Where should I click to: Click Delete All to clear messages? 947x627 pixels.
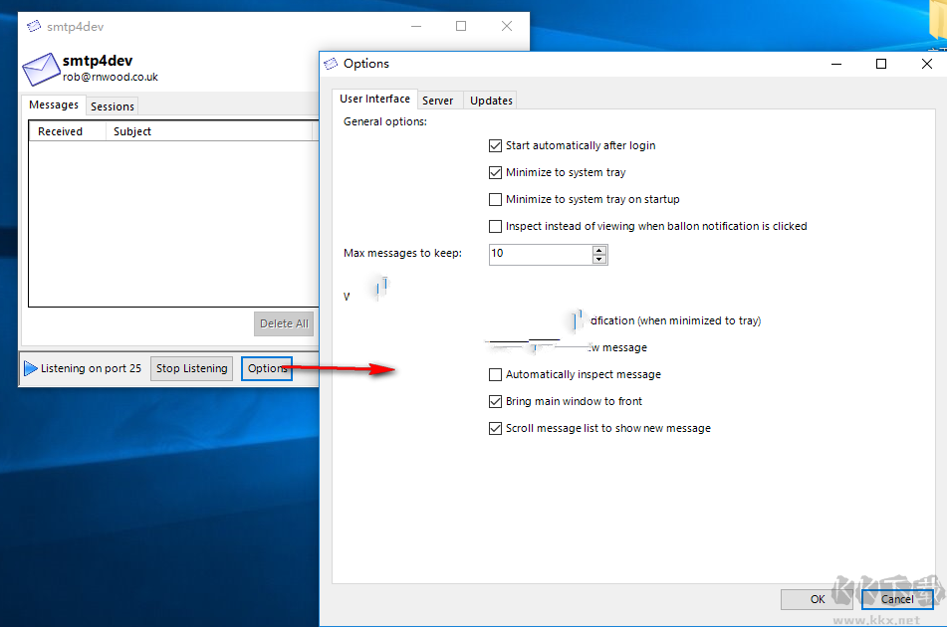click(283, 322)
